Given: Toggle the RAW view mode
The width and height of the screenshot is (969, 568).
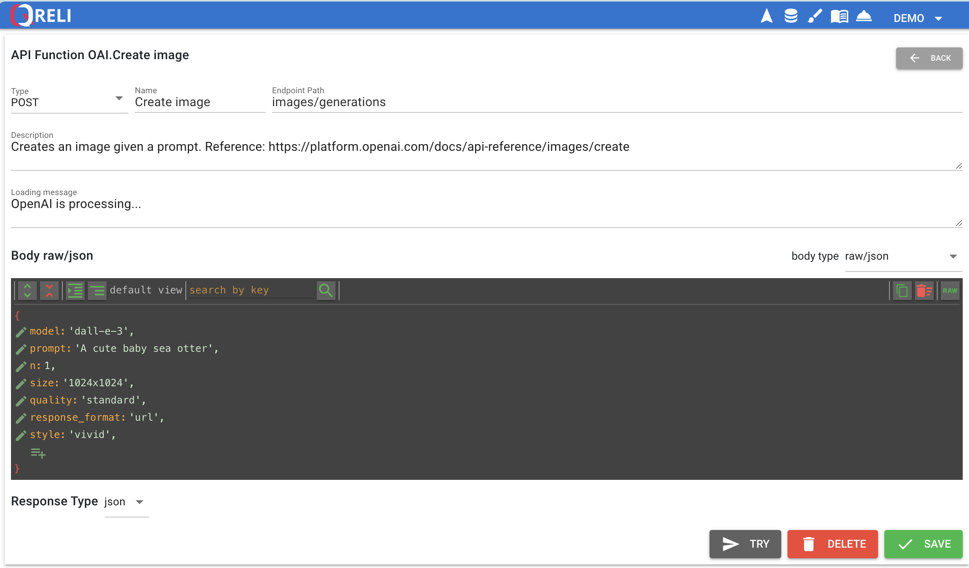Looking at the screenshot, I should click(950, 291).
